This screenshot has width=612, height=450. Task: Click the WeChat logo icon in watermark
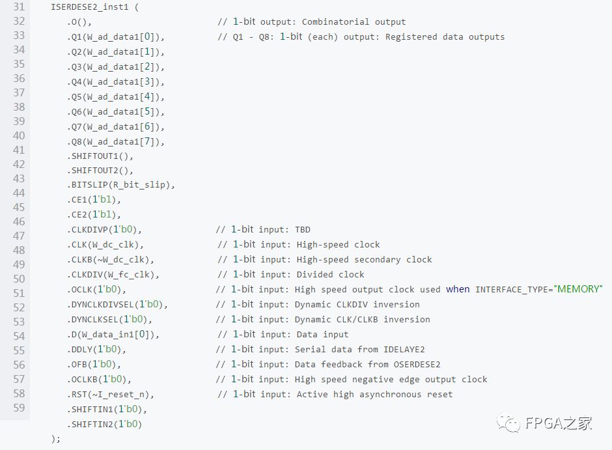pyautogui.click(x=508, y=423)
